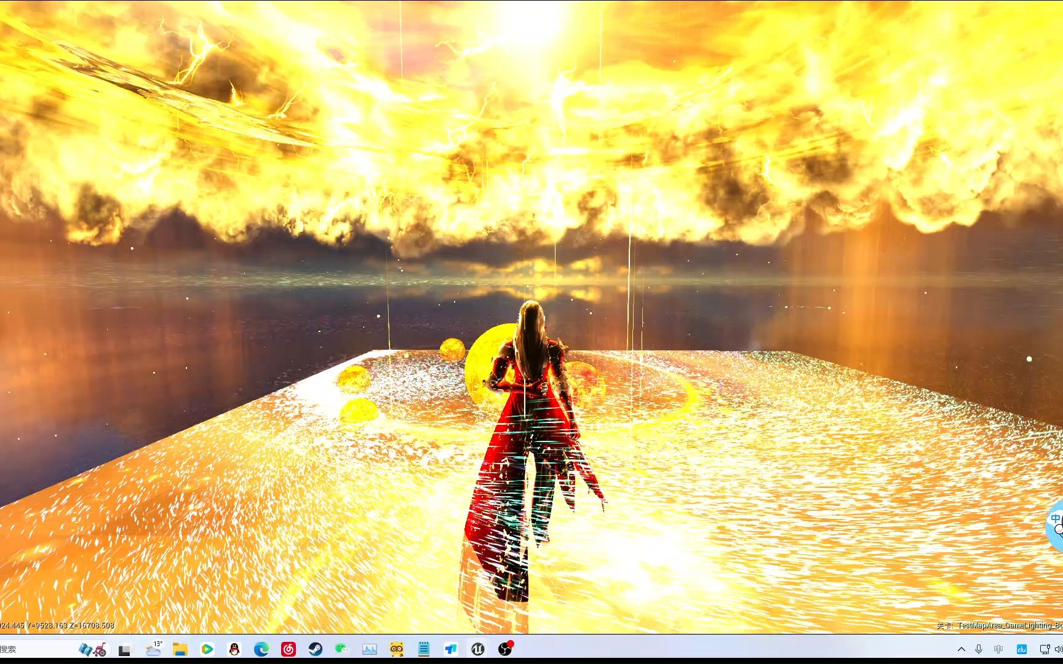Open the performance monitor graph icon

(x=370, y=649)
